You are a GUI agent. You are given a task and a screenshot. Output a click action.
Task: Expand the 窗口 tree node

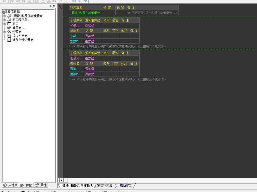click(5, 24)
